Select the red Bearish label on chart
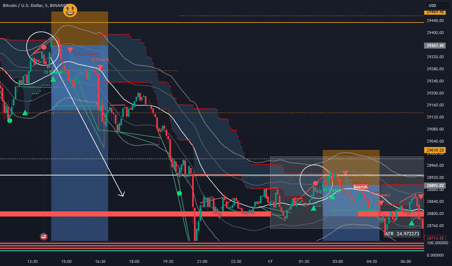The height and width of the screenshot is (266, 452). tap(360, 187)
